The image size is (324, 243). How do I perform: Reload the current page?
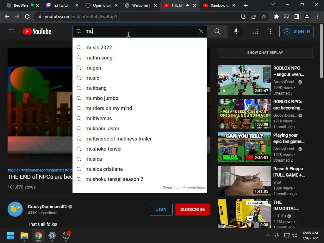pyautogui.click(x=27, y=16)
